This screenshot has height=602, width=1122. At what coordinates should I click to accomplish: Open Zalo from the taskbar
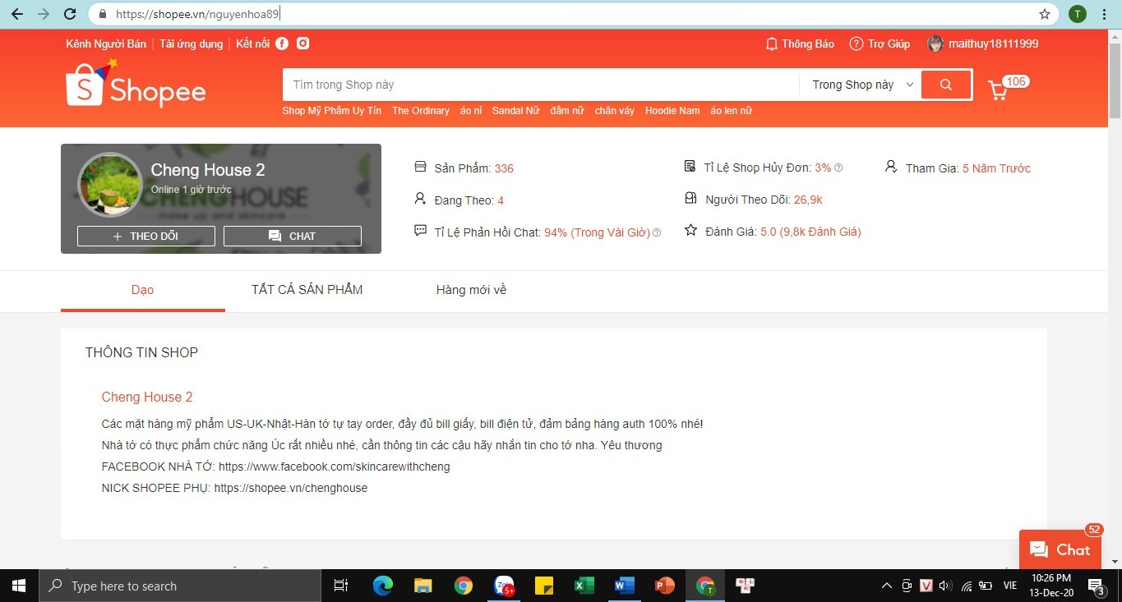coord(504,586)
